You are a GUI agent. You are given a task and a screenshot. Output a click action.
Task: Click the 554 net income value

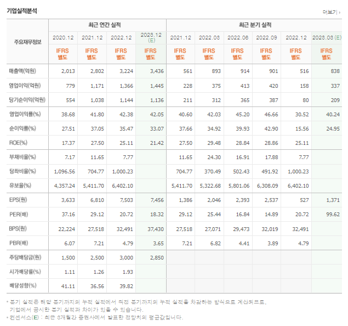[x=70, y=100]
